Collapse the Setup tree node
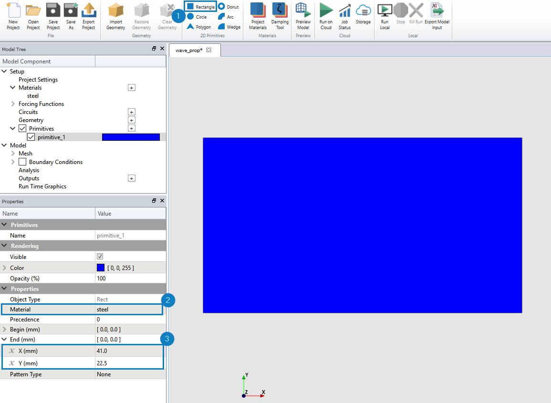Viewport: 551px width, 403px height. (4, 71)
